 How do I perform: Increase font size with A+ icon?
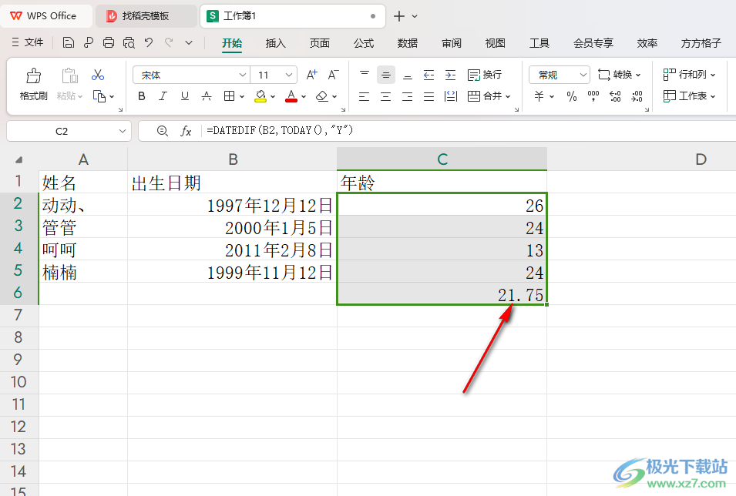[311, 75]
